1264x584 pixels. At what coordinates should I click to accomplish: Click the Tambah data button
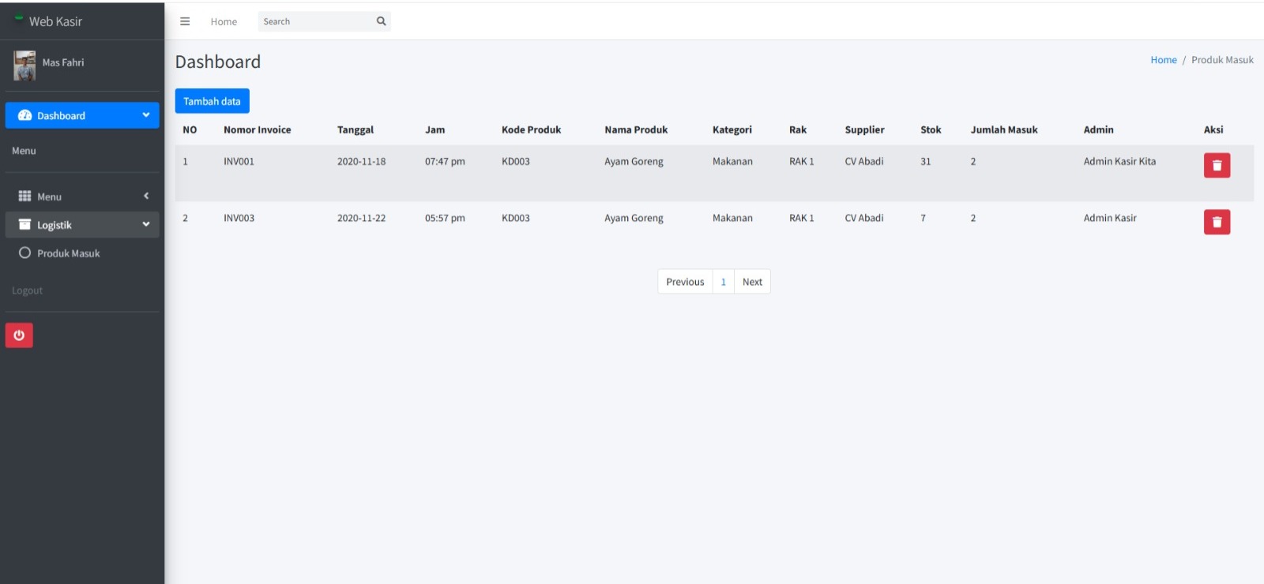pos(212,101)
